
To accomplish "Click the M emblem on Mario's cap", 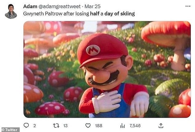I will [x=93, y=50].
